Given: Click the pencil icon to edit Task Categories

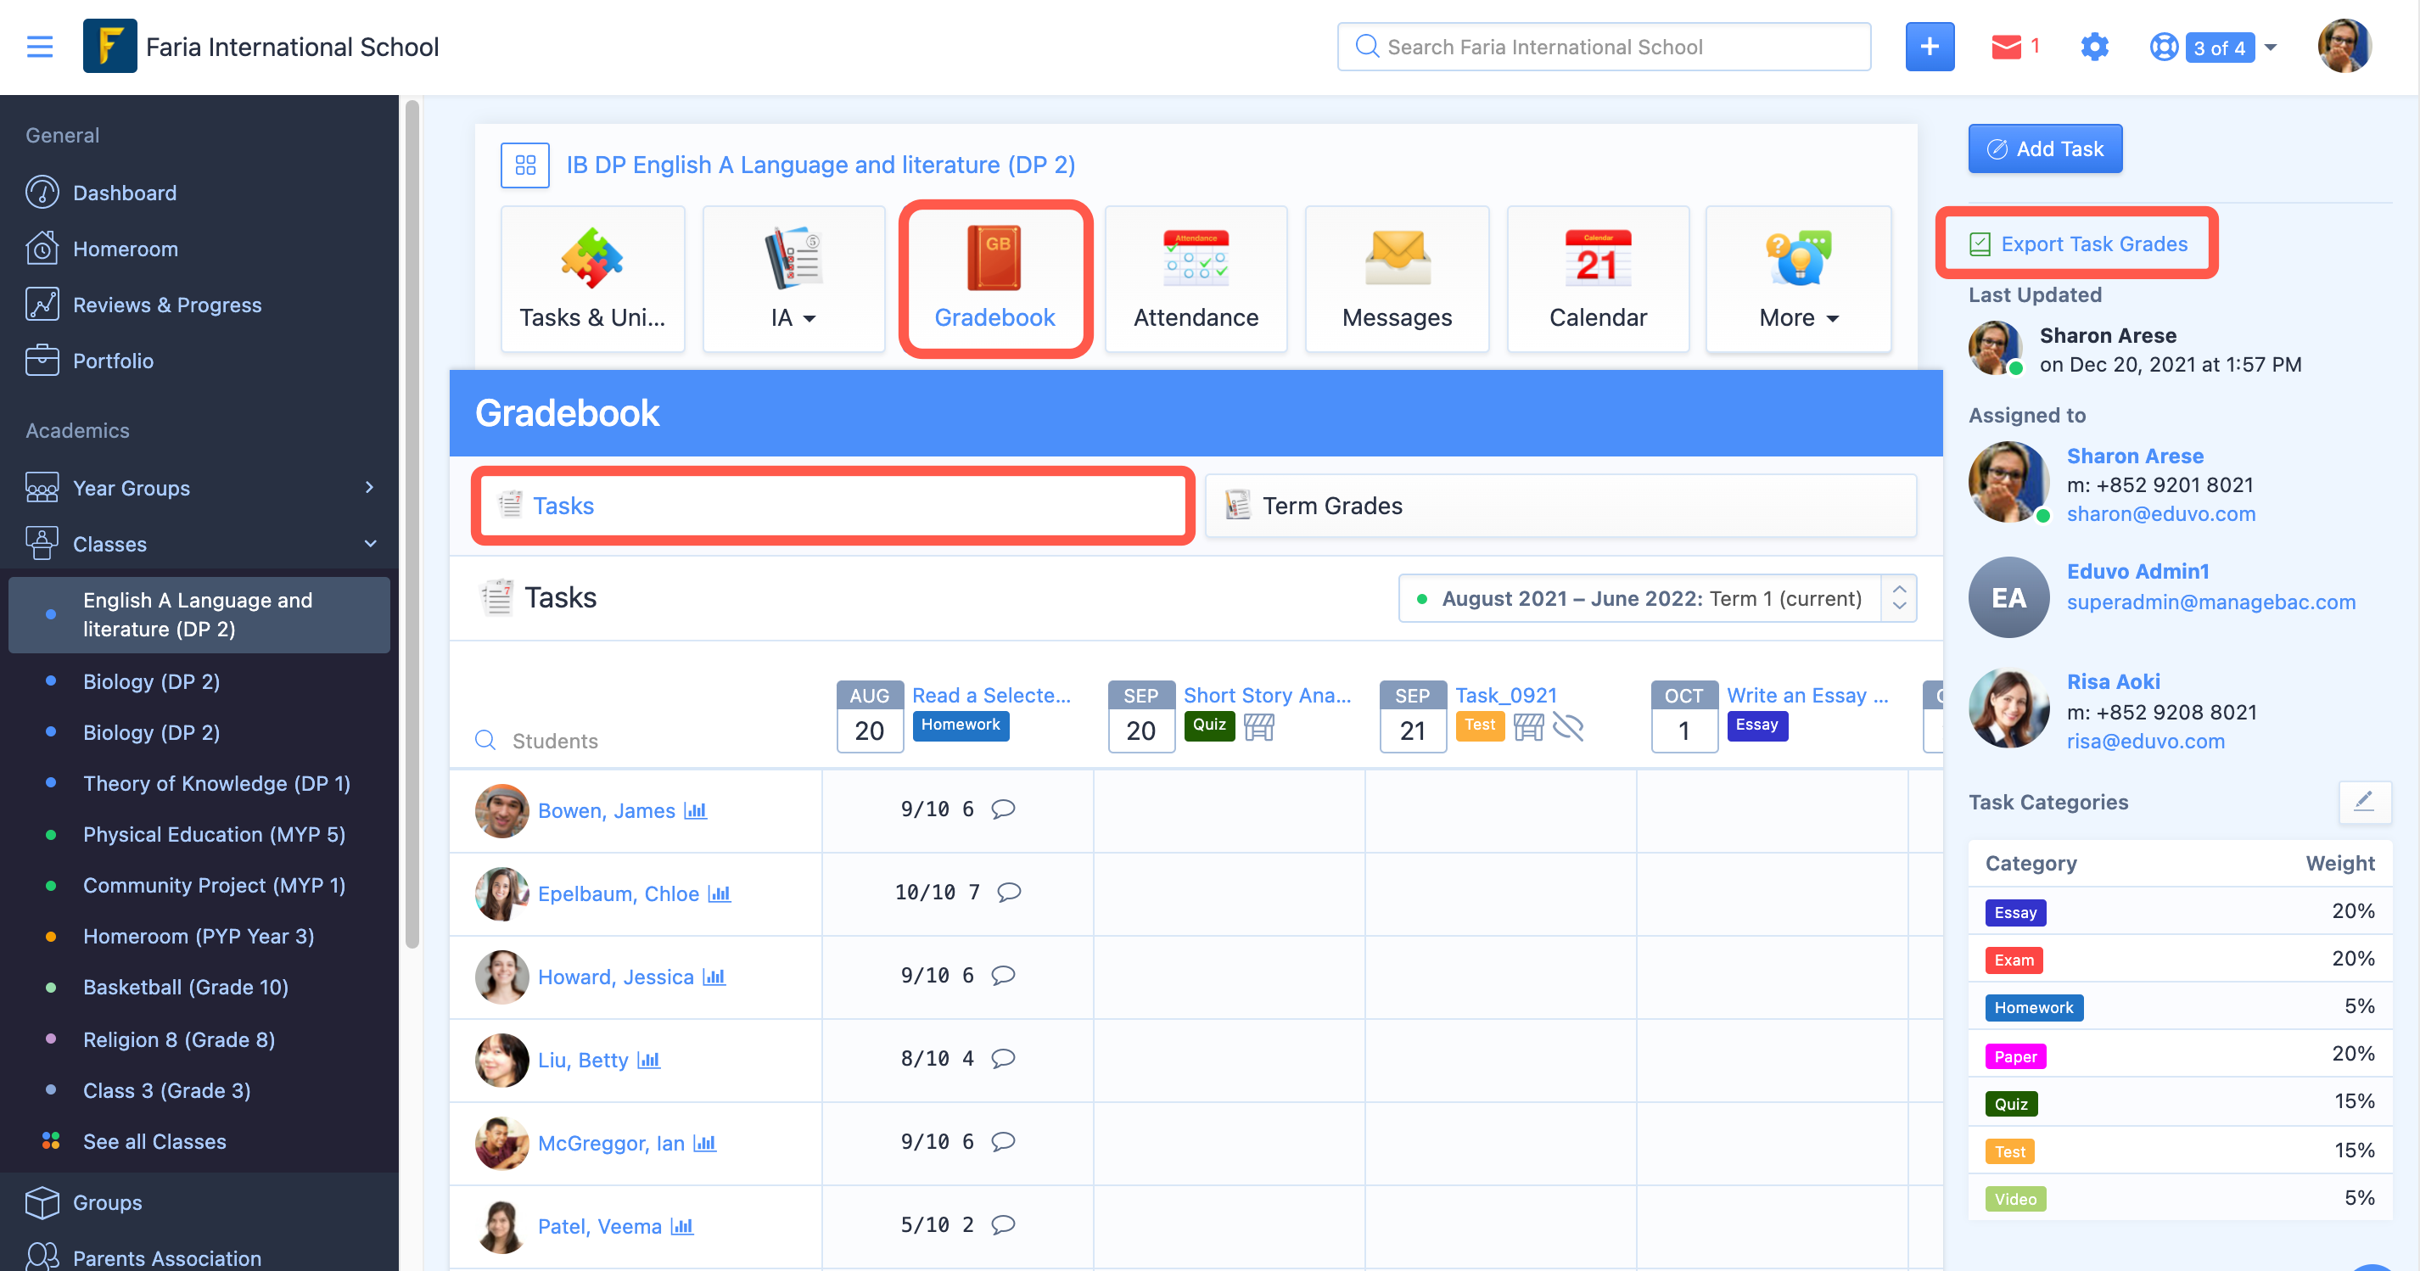Looking at the screenshot, I should (2364, 801).
